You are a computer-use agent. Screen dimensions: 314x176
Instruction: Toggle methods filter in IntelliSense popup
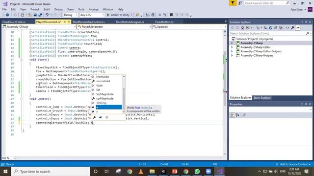coord(107,117)
